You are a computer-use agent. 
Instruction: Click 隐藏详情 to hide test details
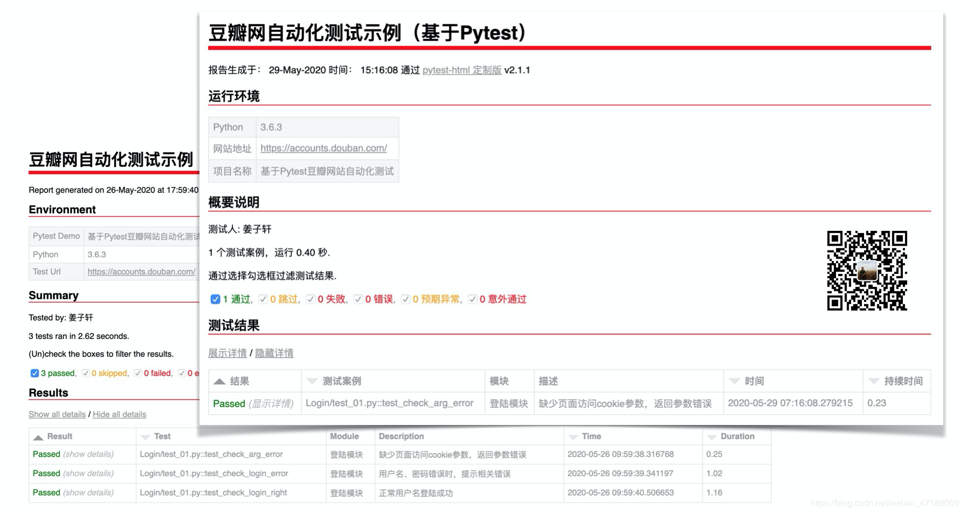(x=273, y=353)
